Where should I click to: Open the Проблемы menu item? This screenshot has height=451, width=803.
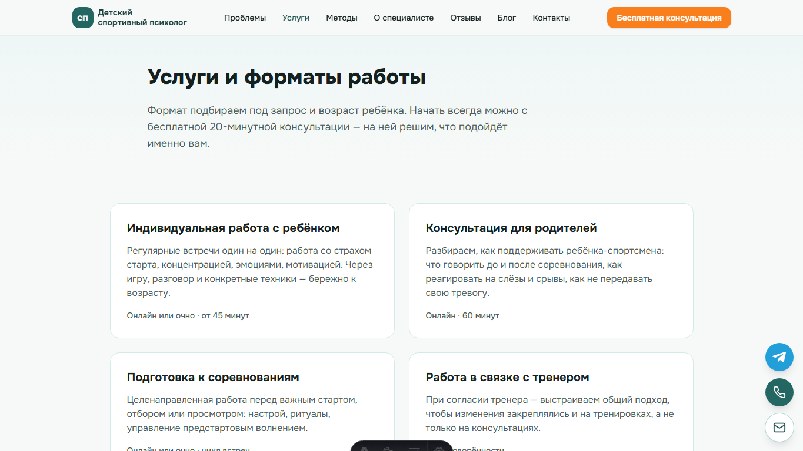tap(245, 18)
